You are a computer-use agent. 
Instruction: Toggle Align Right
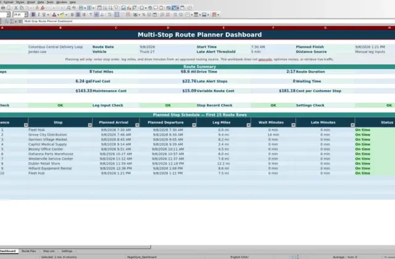[x=84, y=15]
